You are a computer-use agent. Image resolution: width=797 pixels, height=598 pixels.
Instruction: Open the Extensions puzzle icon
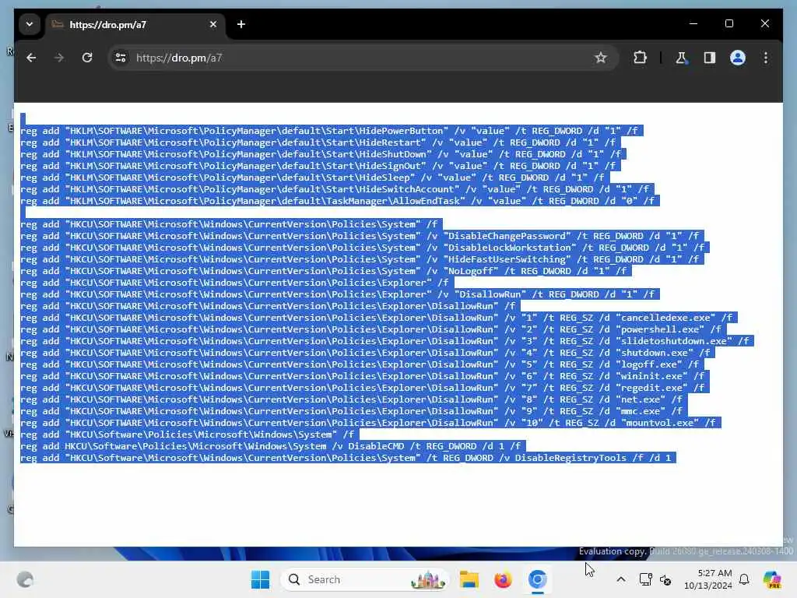pyautogui.click(x=640, y=58)
